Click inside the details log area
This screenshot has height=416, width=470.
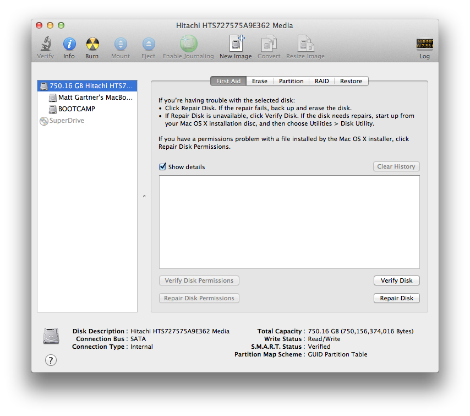point(289,222)
